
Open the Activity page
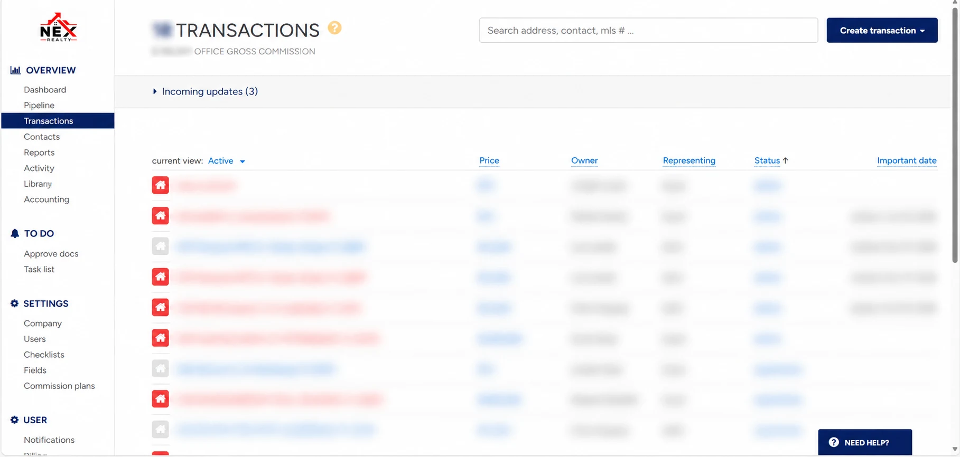[x=39, y=168]
